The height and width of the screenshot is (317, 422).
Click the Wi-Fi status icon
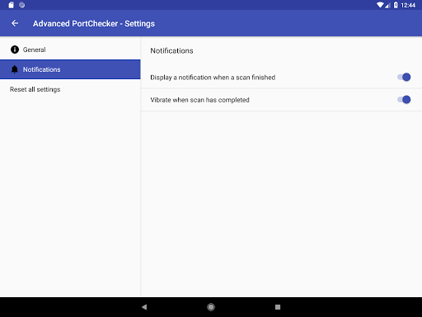(380, 5)
